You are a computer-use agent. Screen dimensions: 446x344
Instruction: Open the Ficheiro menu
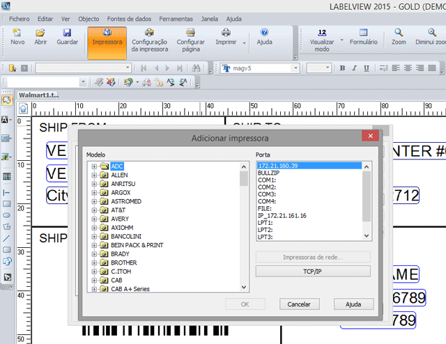[19, 19]
